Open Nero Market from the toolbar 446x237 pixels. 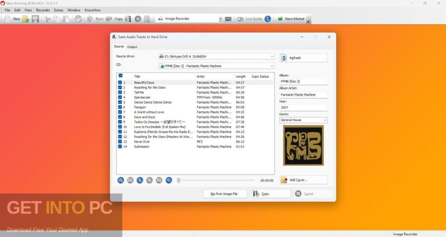tap(291, 19)
